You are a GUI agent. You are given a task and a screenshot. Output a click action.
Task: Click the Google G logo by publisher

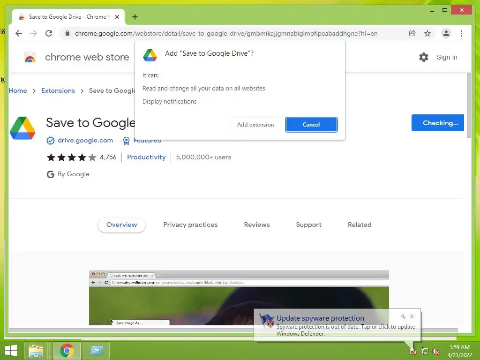click(51, 174)
